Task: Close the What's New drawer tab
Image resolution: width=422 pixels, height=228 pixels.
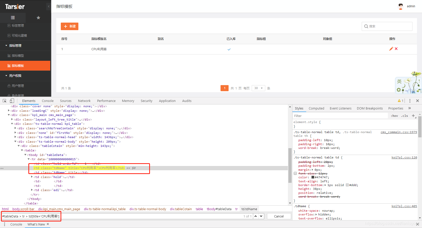Action: (x=48, y=224)
